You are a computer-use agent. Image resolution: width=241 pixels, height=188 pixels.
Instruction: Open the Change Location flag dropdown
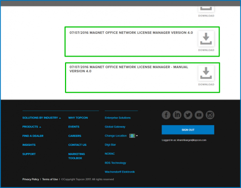coord(134,136)
